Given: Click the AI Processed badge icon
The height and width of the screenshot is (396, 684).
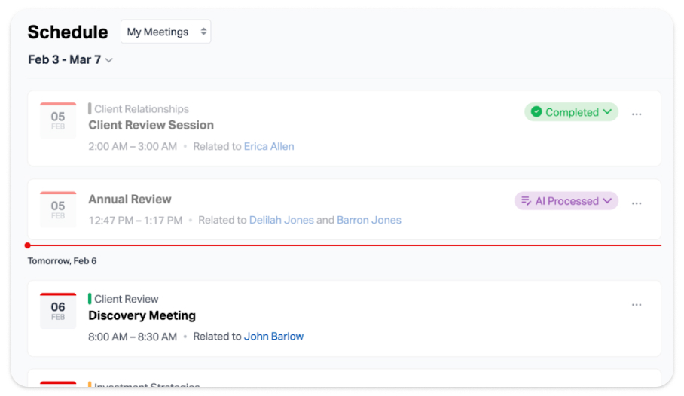Looking at the screenshot, I should [526, 201].
